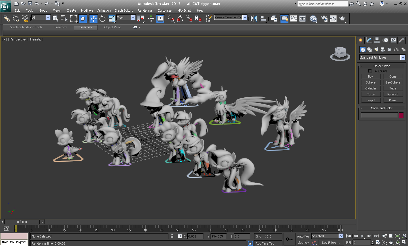
Task: Open the Manage Layers dialog
Action: tap(273, 19)
